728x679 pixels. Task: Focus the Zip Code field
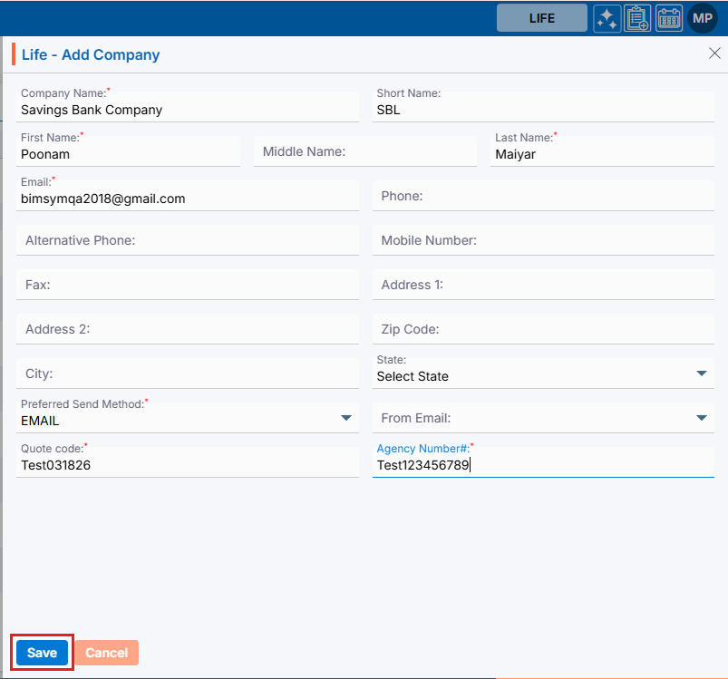(x=543, y=329)
